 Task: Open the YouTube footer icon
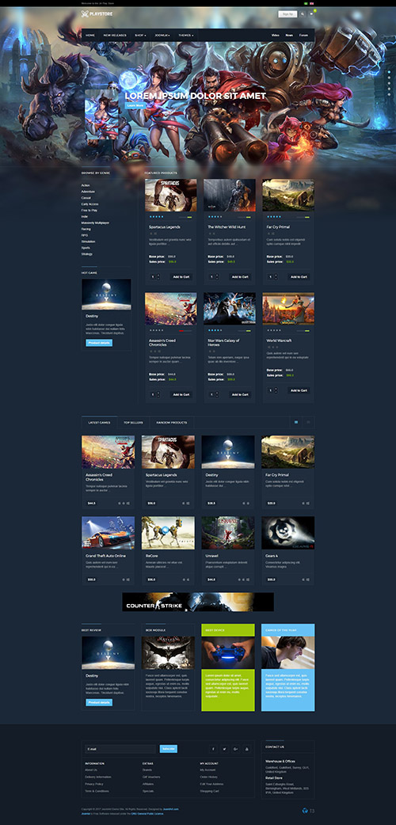pyautogui.click(x=246, y=749)
